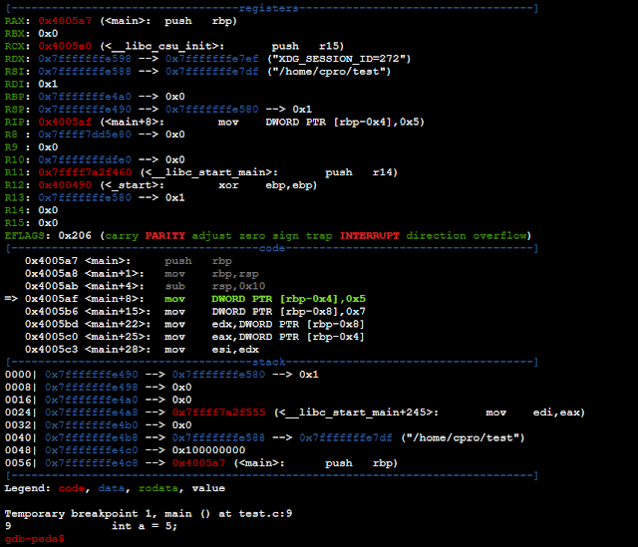Click RCX value 0x4005e0
Image resolution: width=638 pixels, height=547 pixels.
click(x=65, y=46)
